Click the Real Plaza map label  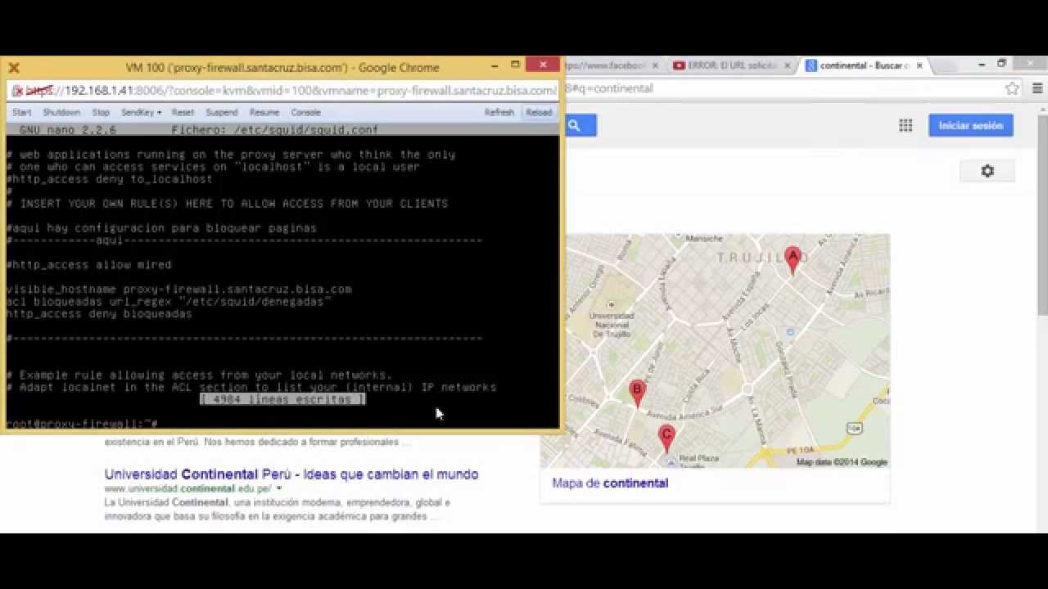(698, 459)
